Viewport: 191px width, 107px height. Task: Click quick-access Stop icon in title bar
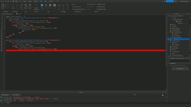pyautogui.click(x=16, y=1)
